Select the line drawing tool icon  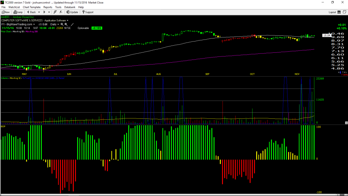click(x=72, y=24)
